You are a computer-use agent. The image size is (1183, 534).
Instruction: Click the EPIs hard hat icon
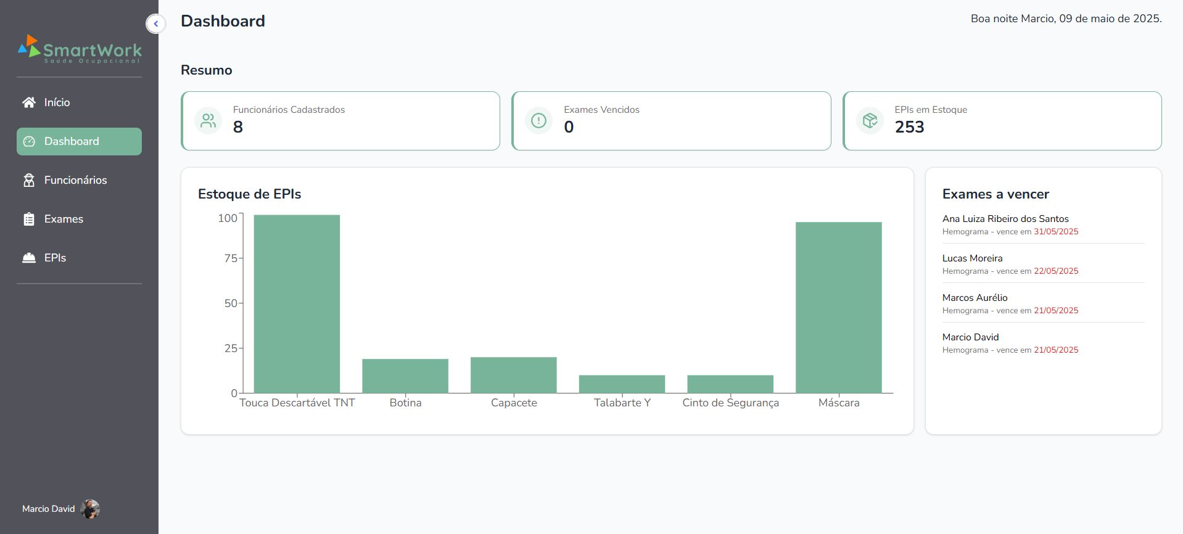tap(29, 258)
